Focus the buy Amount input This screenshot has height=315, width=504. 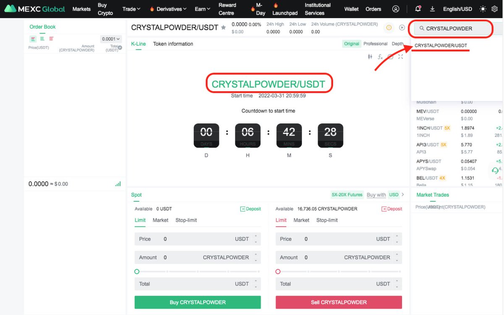pos(198,258)
